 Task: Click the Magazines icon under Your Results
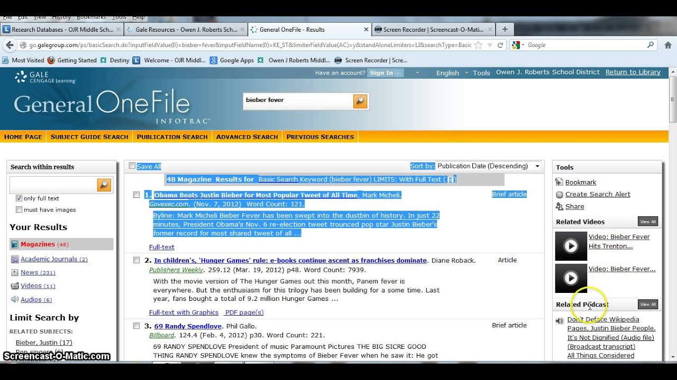[15, 244]
